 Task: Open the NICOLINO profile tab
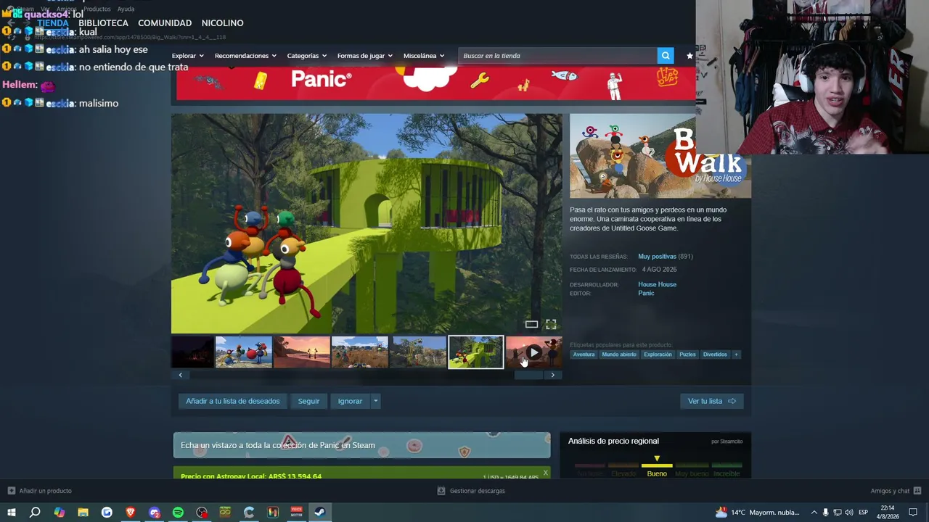[x=222, y=23]
